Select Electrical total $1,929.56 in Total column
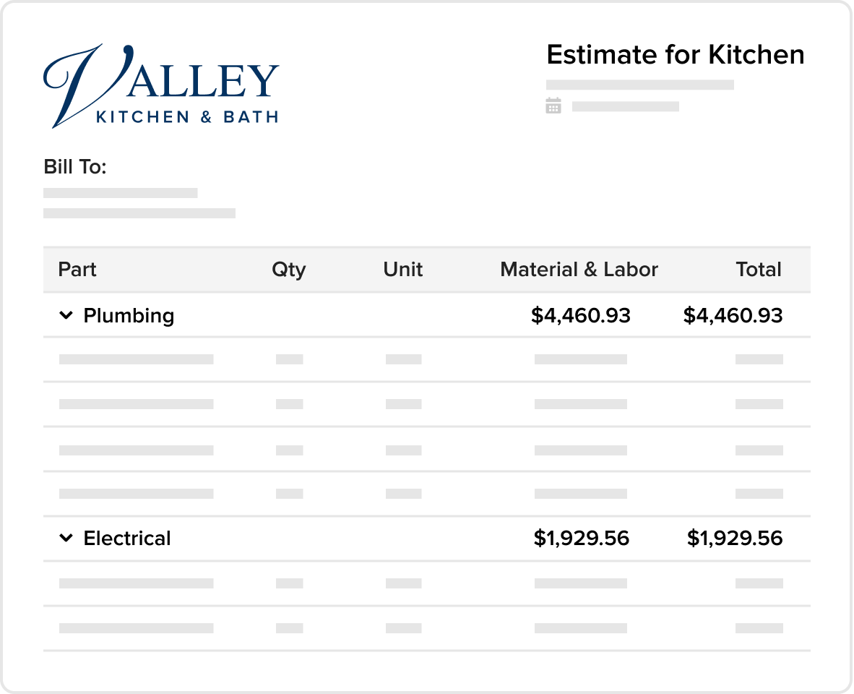Screen dimensions: 854x694 point(735,538)
